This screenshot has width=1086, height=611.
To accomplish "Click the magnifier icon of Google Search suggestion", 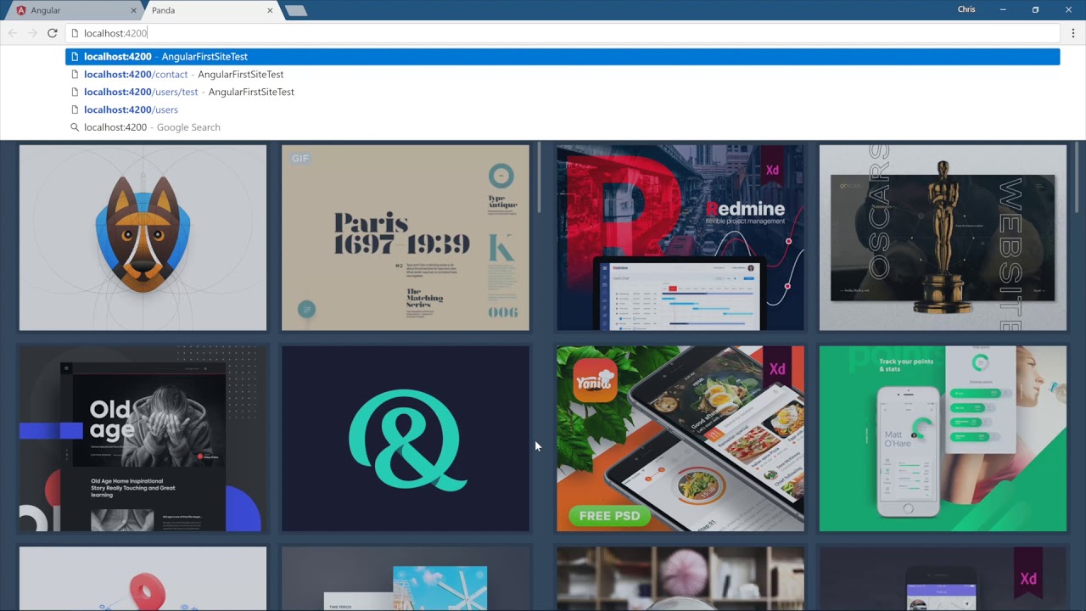I will coord(75,127).
